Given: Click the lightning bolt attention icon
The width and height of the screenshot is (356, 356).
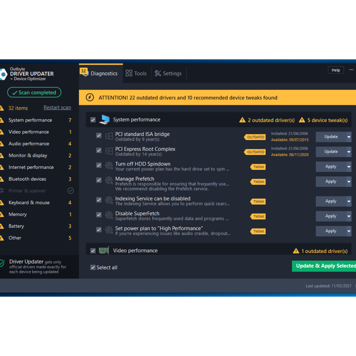Looking at the screenshot, I should [90, 98].
